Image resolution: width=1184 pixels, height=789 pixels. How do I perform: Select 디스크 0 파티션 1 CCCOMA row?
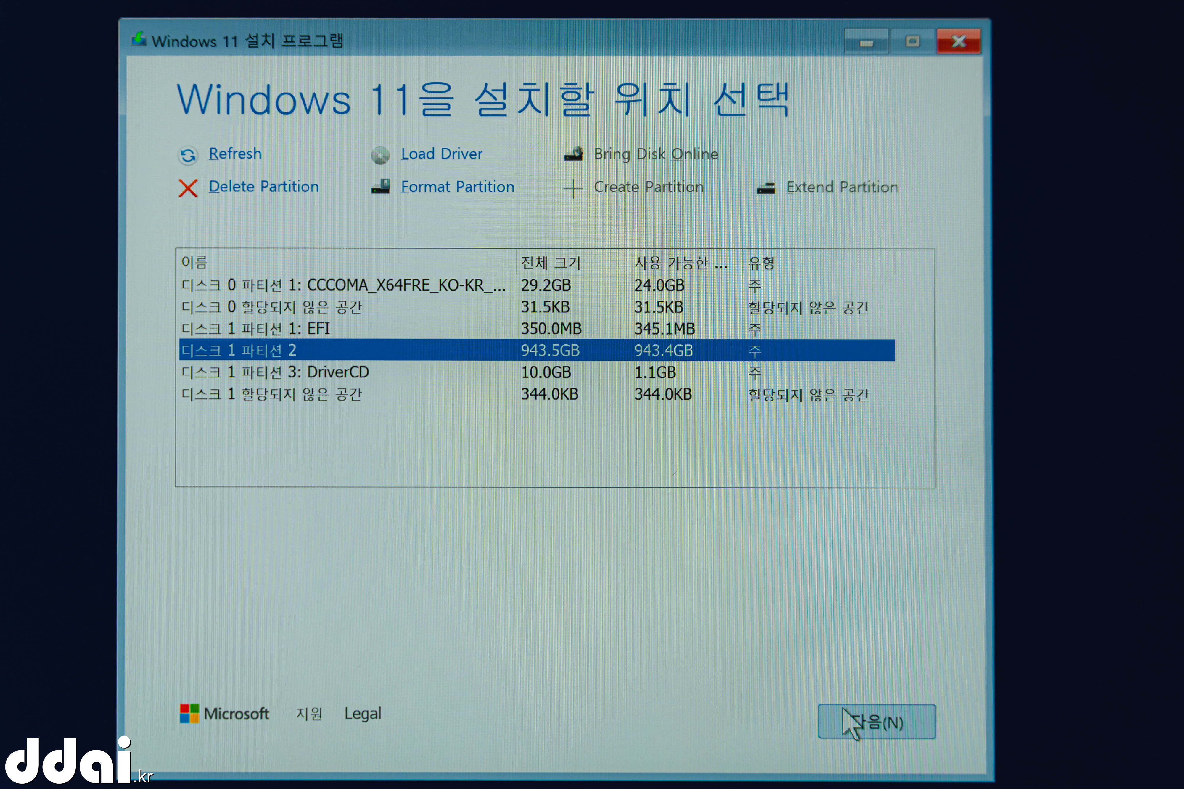343,285
